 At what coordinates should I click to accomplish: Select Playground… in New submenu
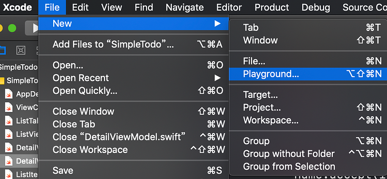click(308, 74)
